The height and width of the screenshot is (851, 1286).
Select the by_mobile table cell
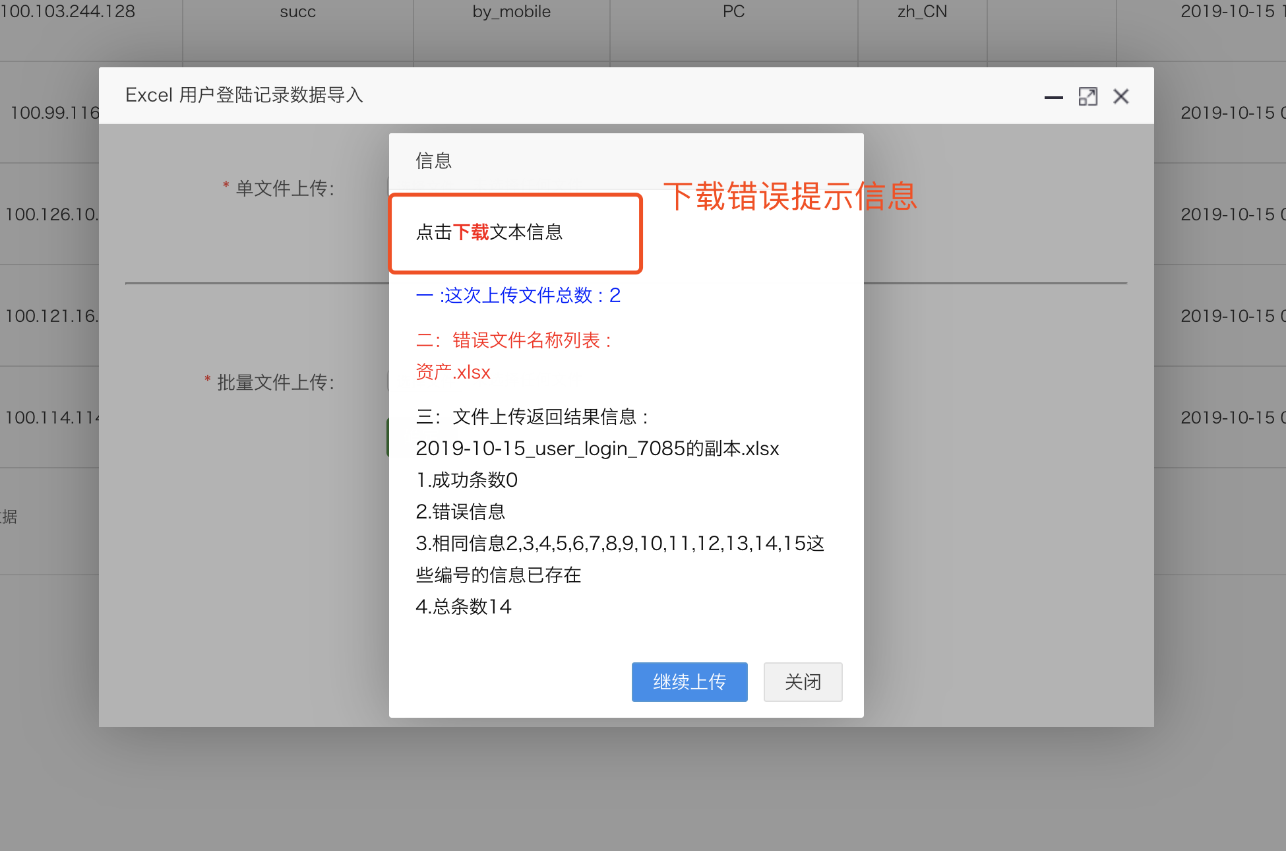click(x=511, y=12)
